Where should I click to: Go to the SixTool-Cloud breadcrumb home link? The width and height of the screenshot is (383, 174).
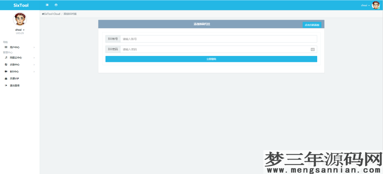51,14
